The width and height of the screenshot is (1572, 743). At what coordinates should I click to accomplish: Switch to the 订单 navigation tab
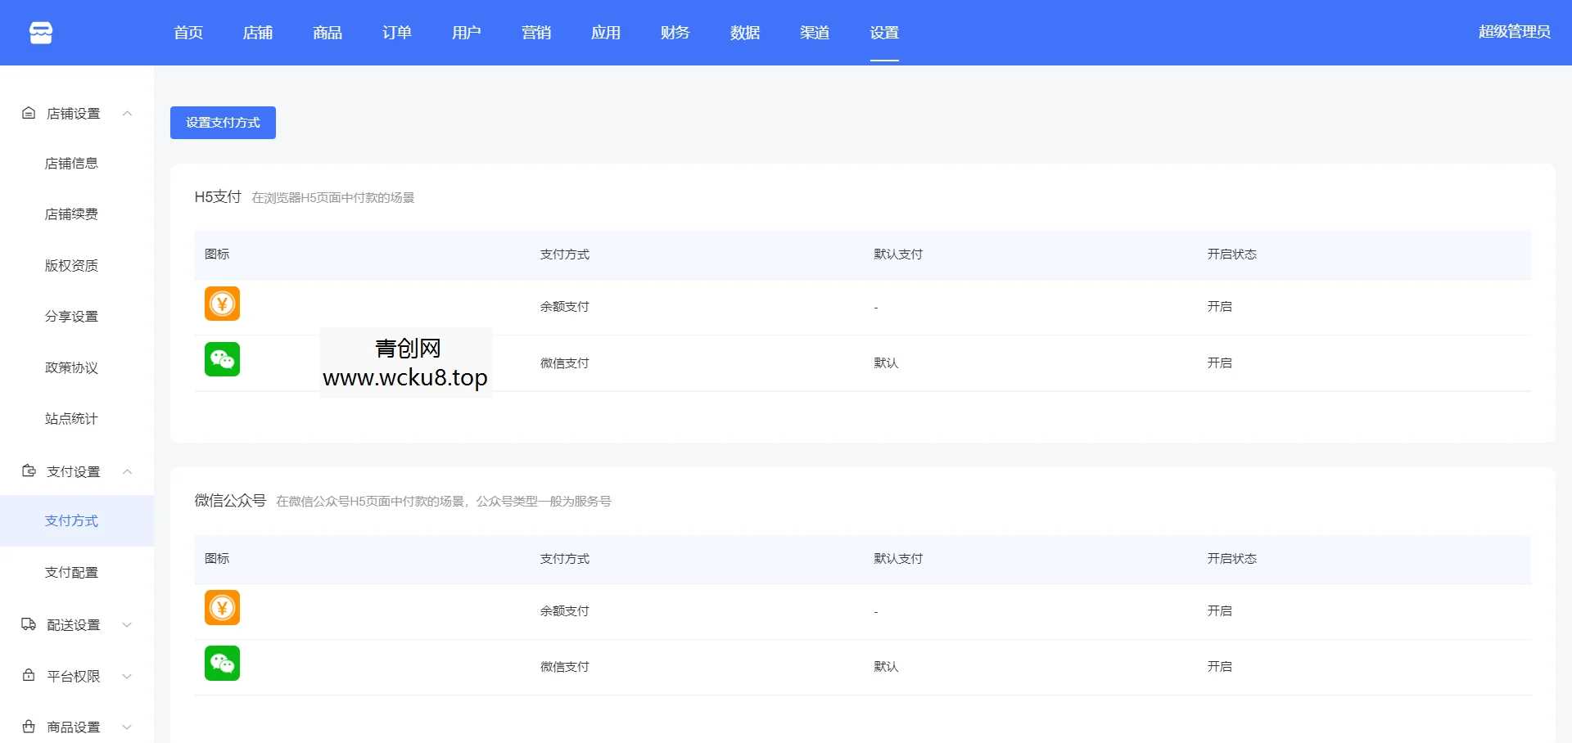coord(396,33)
